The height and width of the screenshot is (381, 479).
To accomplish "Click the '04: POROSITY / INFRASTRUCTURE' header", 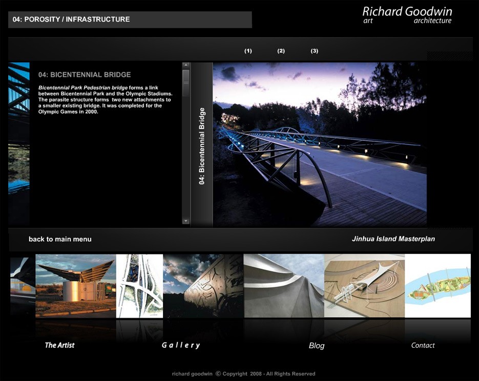I will pos(71,19).
